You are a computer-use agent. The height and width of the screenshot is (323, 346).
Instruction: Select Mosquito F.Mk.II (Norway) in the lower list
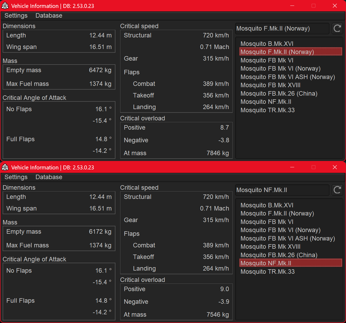(291, 213)
